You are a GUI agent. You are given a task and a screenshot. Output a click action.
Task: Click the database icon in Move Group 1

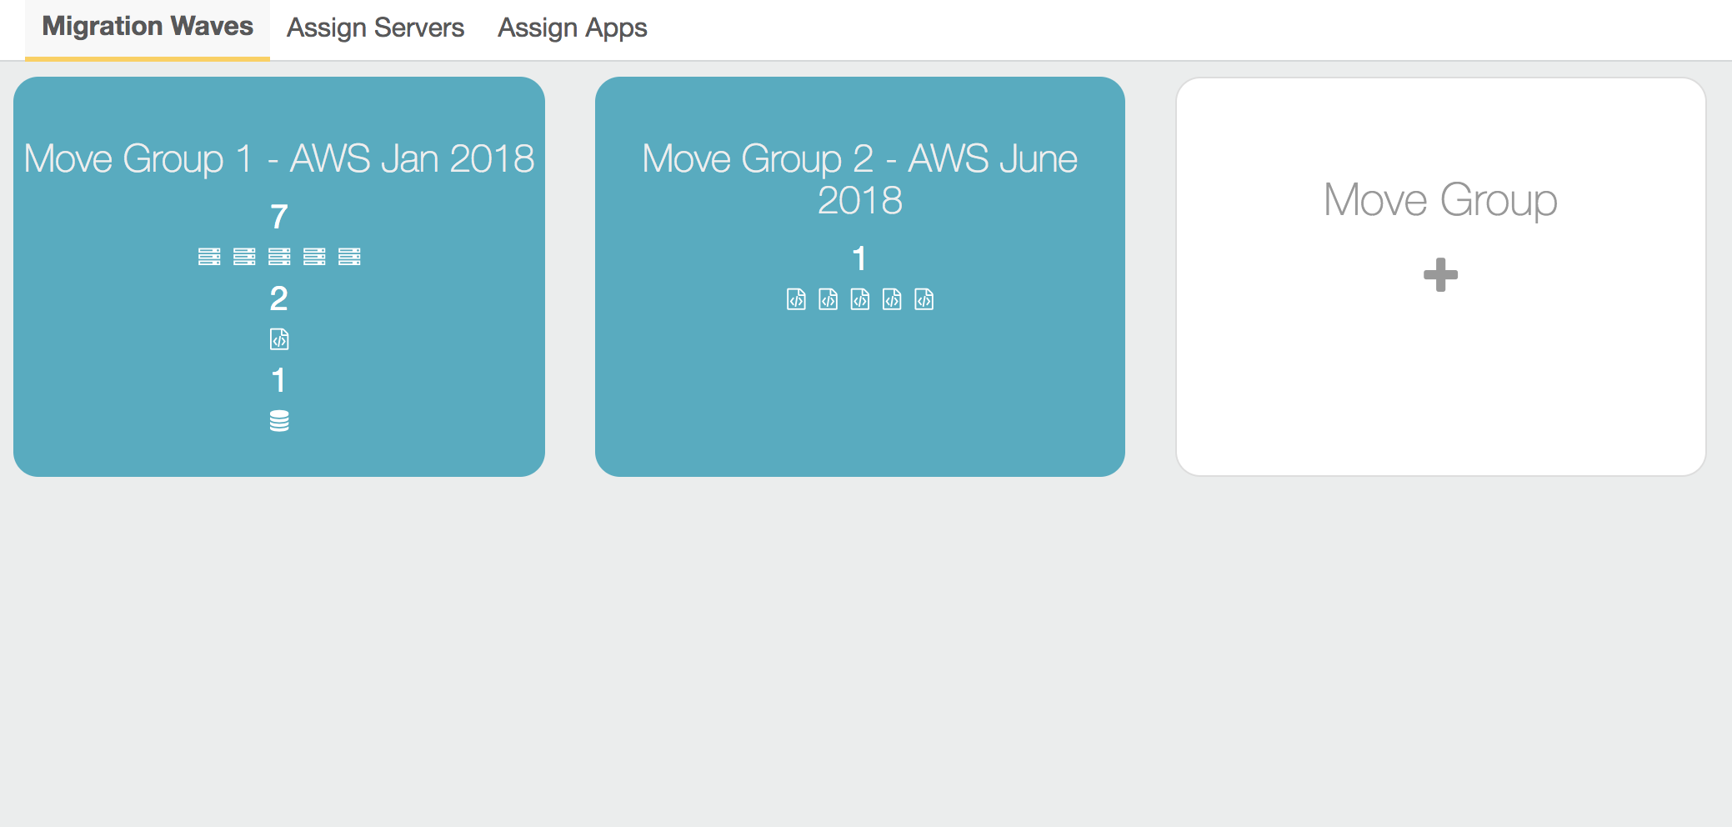pyautogui.click(x=279, y=421)
